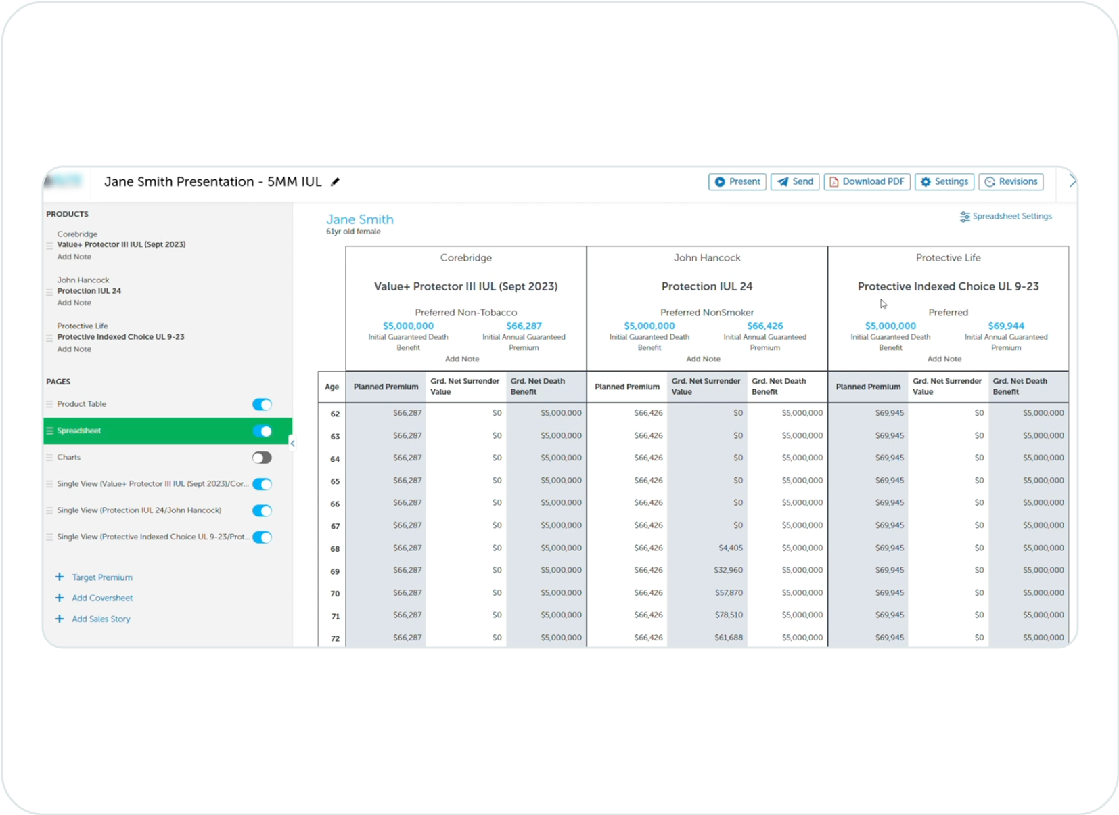Enable the Charts page switch

coord(262,458)
